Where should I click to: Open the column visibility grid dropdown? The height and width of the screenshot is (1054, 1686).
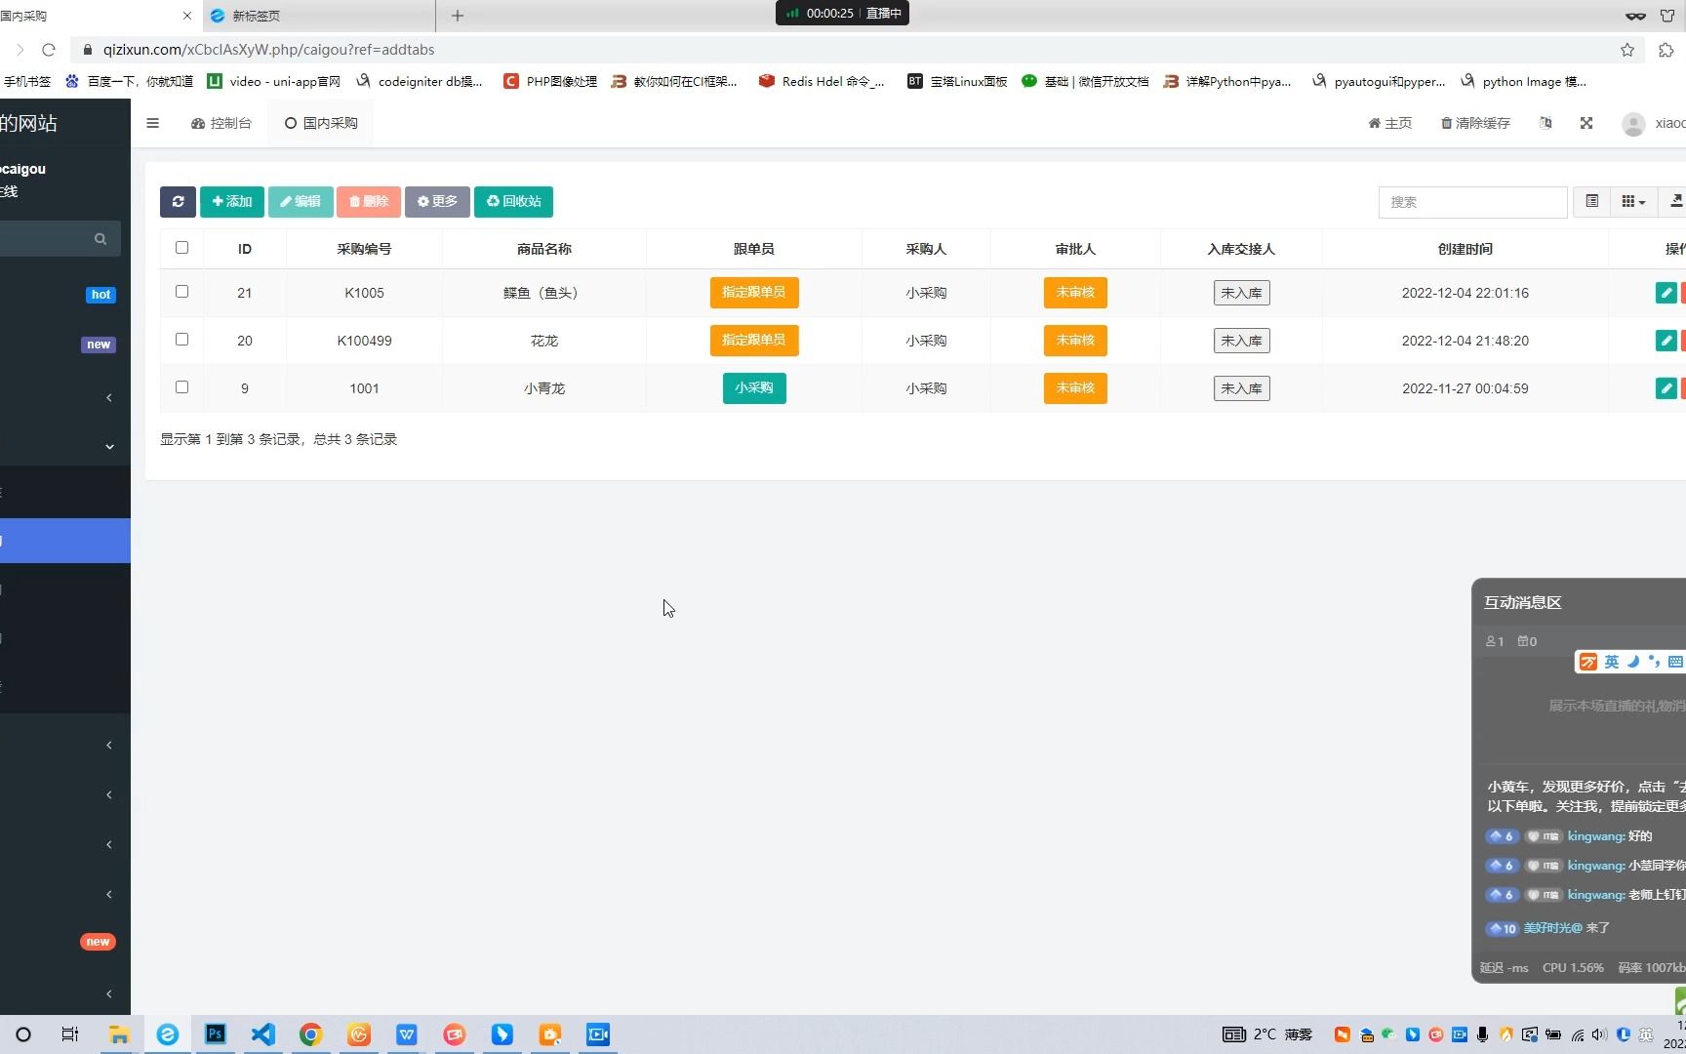tap(1631, 201)
